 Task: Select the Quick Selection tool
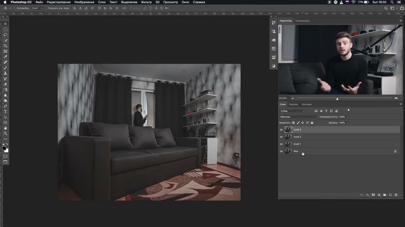pos(5,40)
